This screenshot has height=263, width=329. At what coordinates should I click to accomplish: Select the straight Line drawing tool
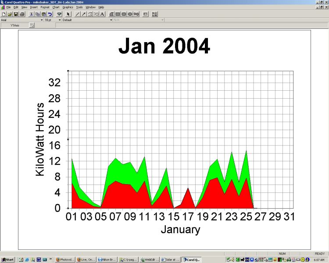coord(78,14)
